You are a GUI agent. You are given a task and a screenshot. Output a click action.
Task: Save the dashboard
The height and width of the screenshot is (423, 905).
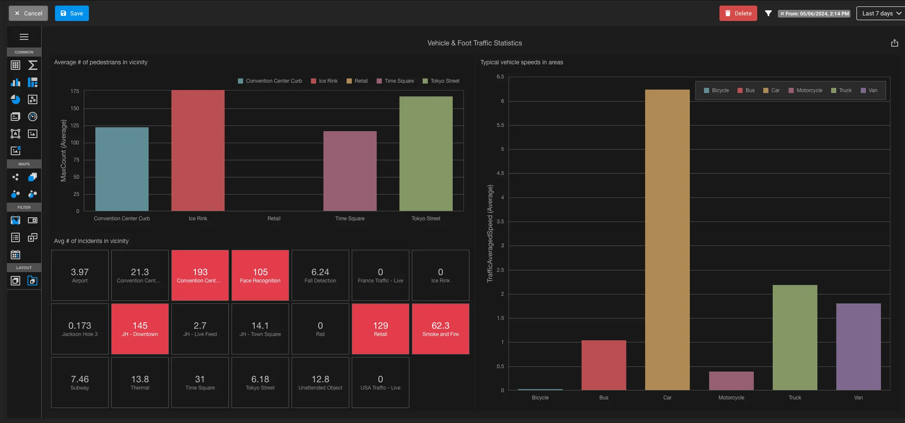(72, 13)
